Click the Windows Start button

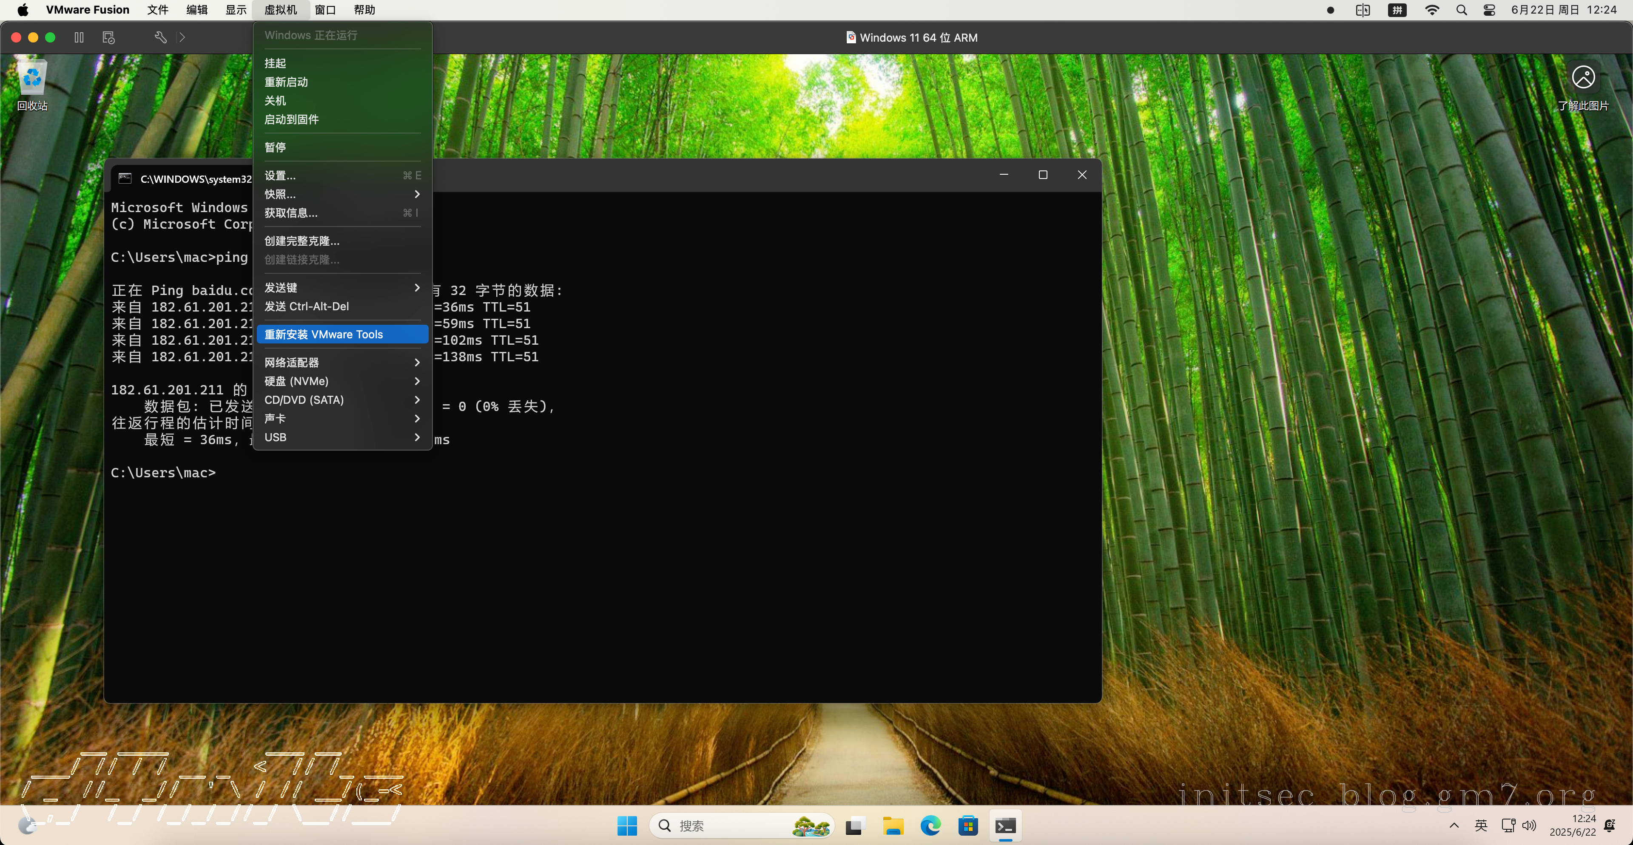point(626,825)
